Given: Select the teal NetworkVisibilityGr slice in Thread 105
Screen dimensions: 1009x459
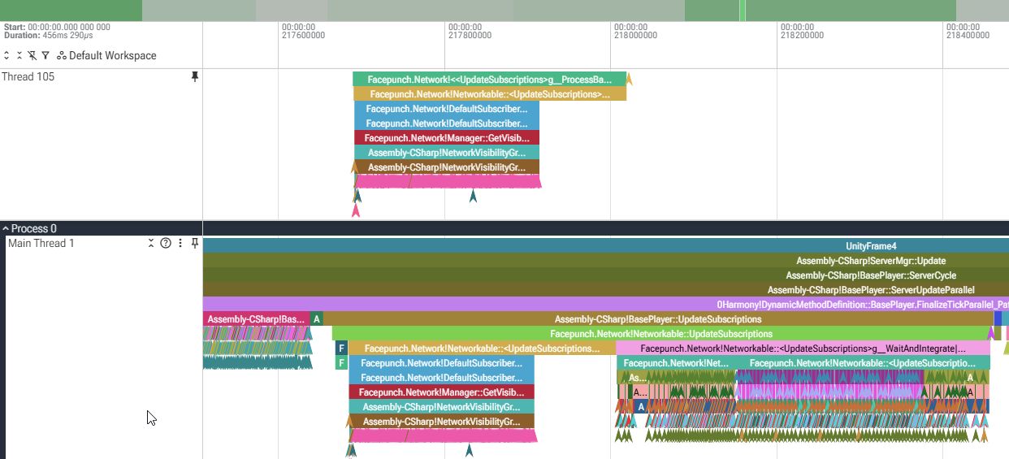Looking at the screenshot, I should pyautogui.click(x=447, y=153).
